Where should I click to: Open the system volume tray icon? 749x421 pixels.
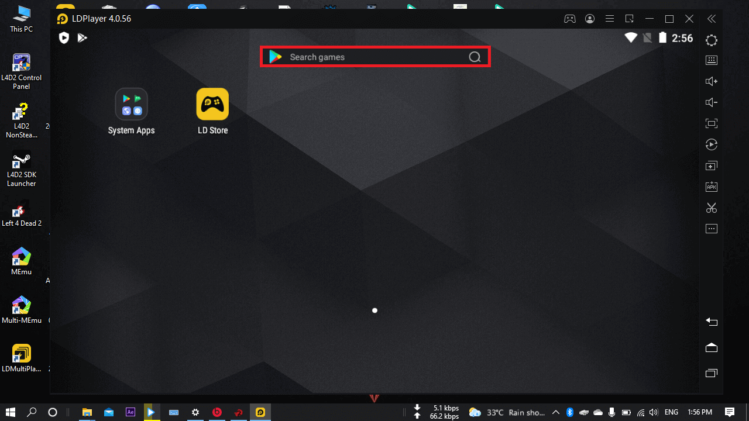(655, 412)
